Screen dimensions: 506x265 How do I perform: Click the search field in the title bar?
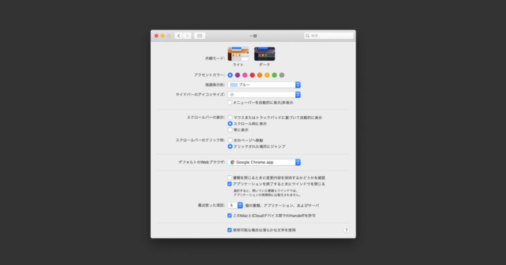click(329, 36)
